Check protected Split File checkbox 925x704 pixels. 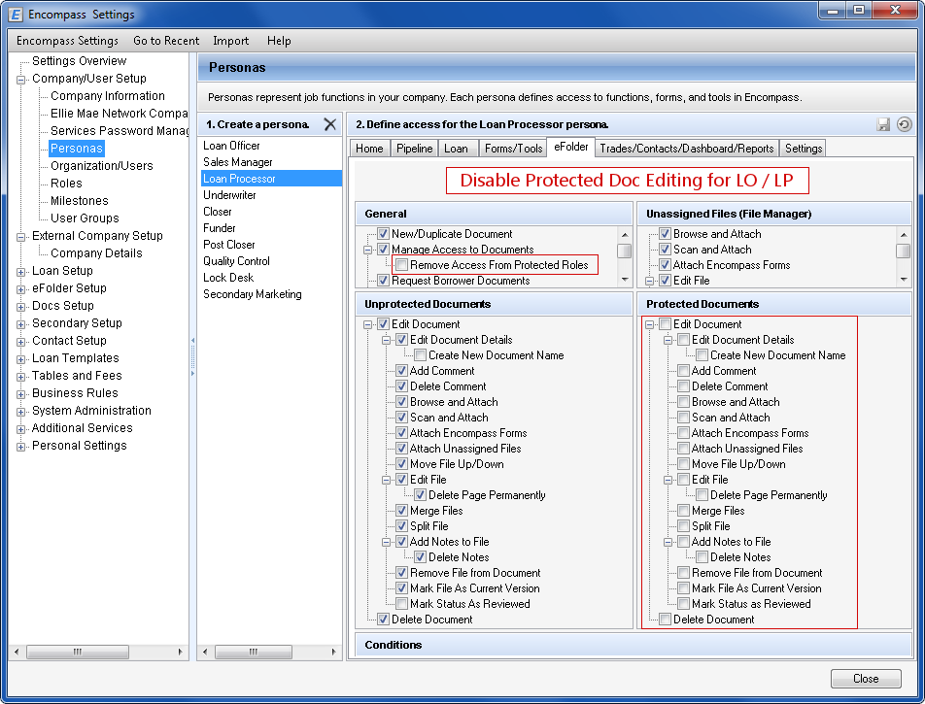683,526
